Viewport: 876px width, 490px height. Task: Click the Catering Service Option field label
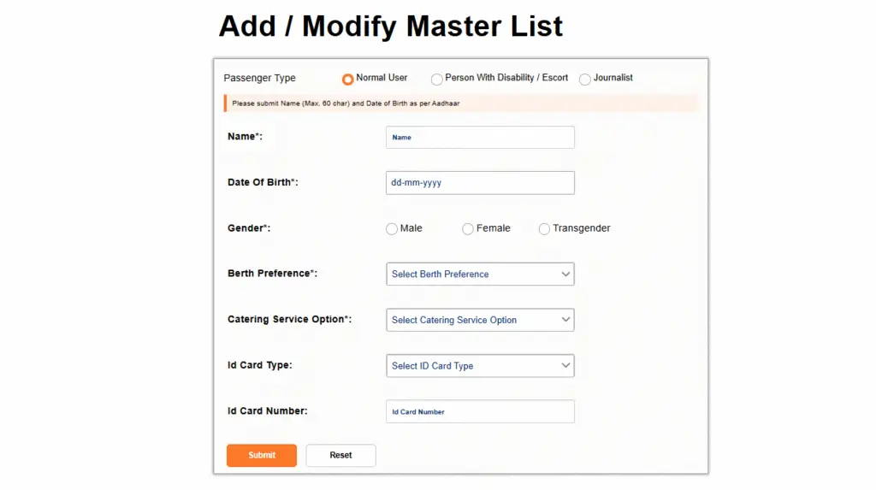point(289,320)
